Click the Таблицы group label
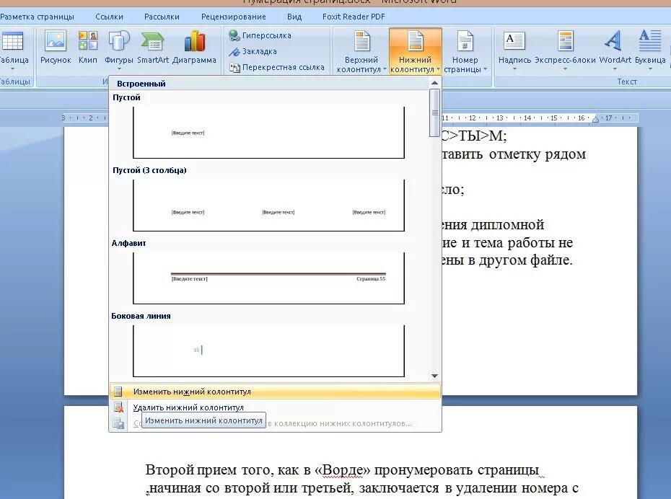This screenshot has width=671, height=499. coord(15,81)
